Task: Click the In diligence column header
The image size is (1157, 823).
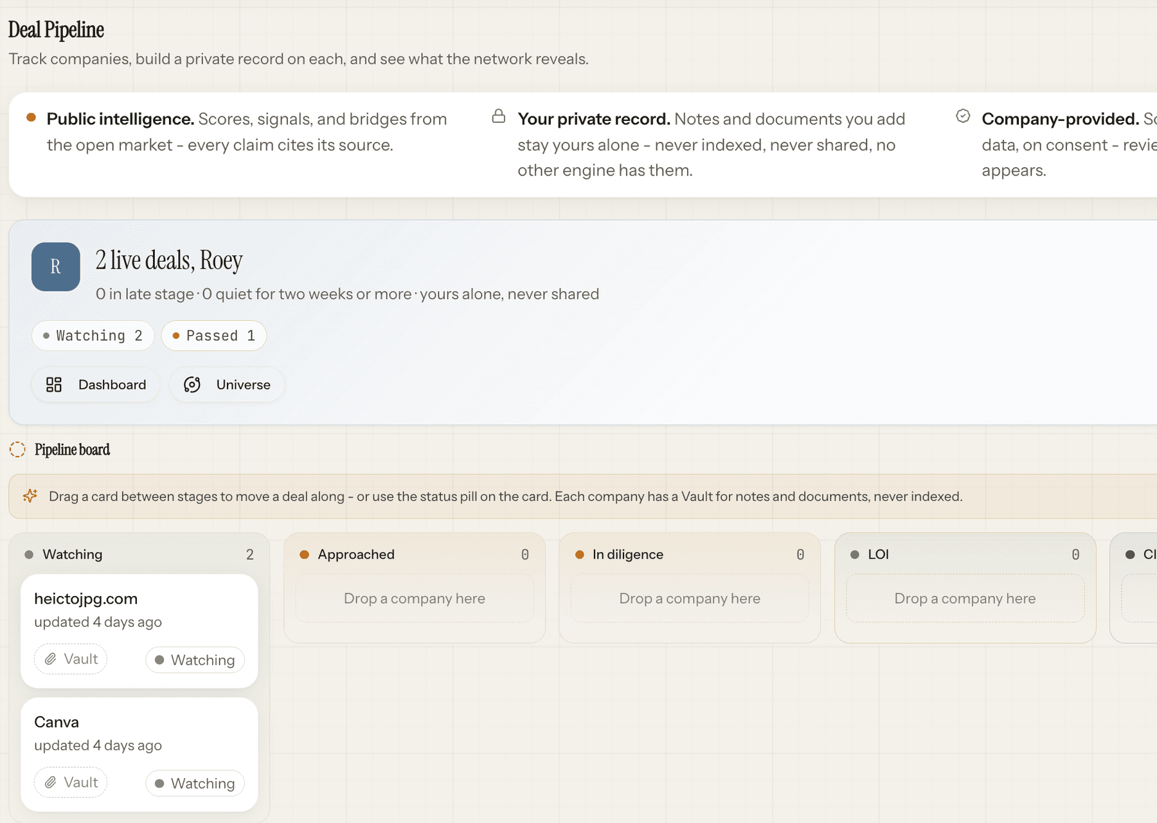Action: tap(690, 554)
